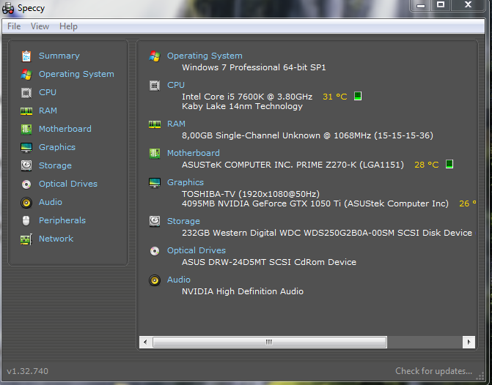492x385 pixels.
Task: Click the RAM heading in summary panel
Action: (176, 124)
